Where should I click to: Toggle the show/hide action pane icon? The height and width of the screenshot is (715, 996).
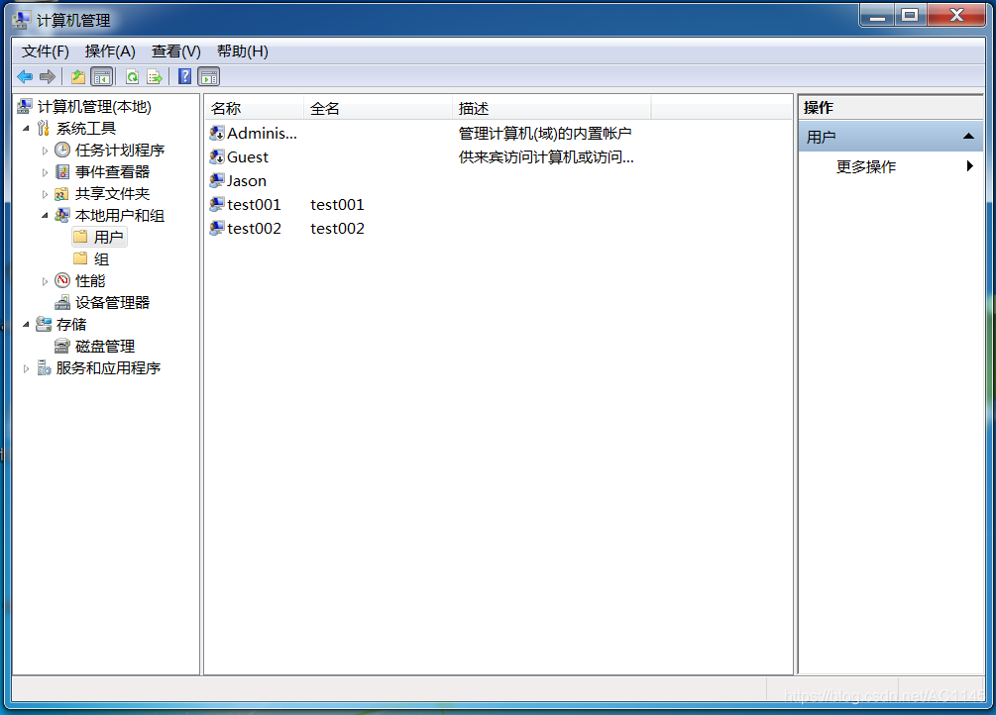[x=209, y=77]
